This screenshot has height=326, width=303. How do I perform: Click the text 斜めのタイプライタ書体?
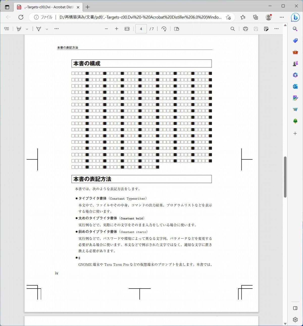click(98, 232)
